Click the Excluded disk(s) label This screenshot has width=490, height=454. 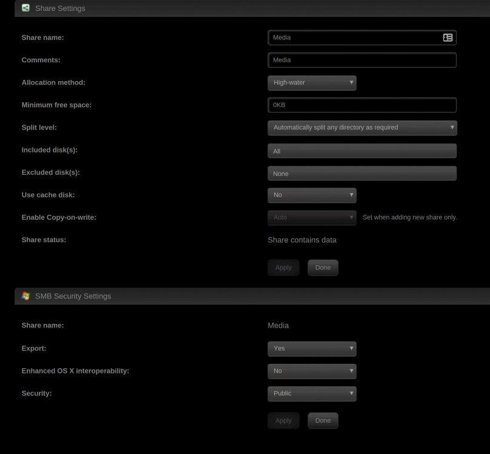[x=50, y=173]
